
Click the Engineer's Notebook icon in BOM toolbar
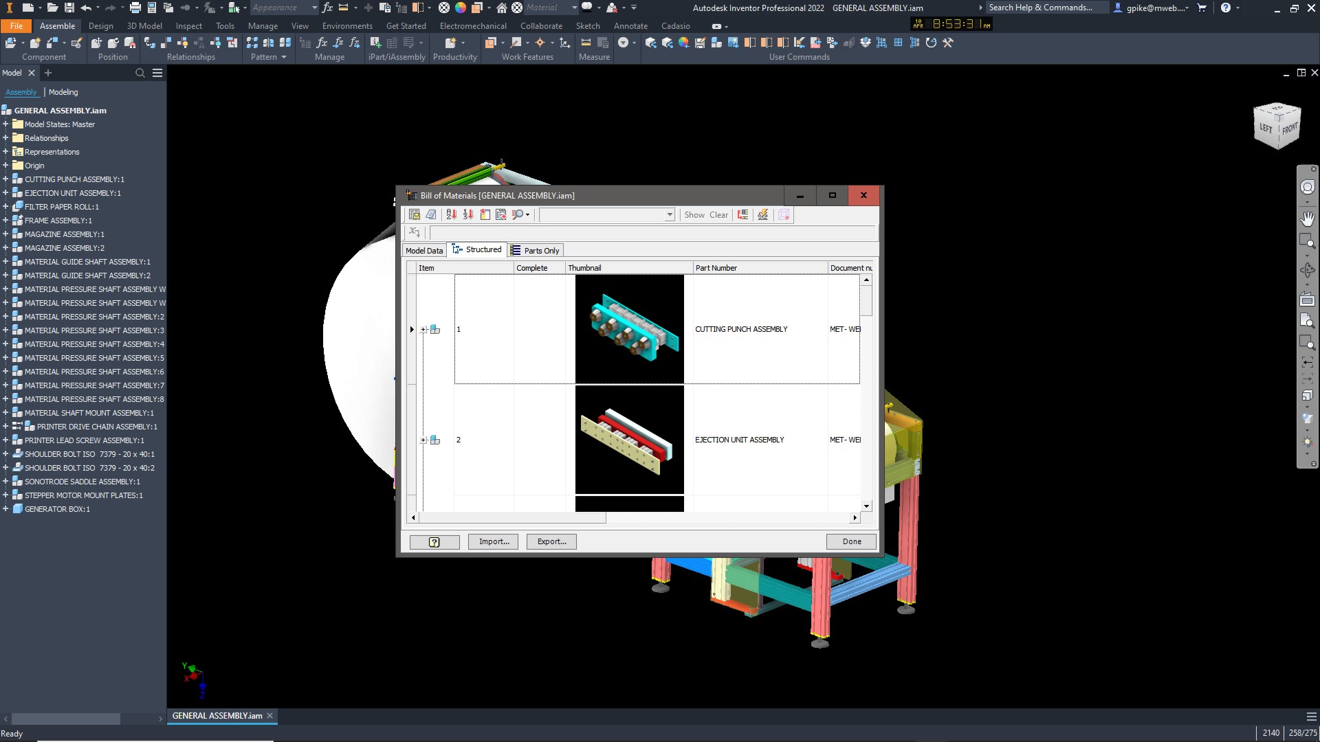[x=431, y=215]
